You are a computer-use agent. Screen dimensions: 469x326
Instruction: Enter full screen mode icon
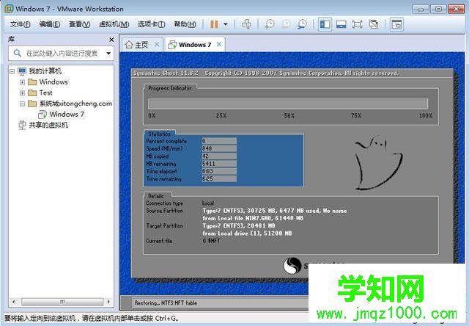tap(357, 24)
